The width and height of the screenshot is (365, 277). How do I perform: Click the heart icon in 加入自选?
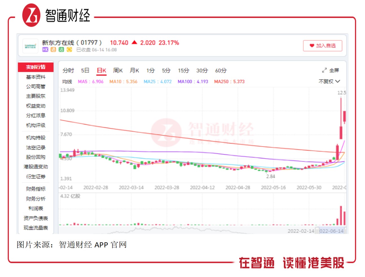click(x=312, y=46)
